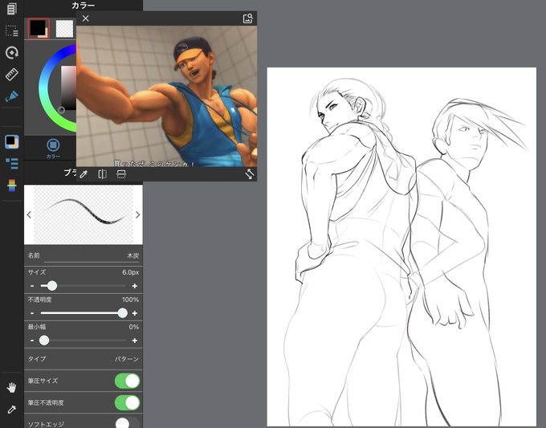The image size is (546, 428).
Task: Click the saturation brightness square picker
Action: click(68, 88)
